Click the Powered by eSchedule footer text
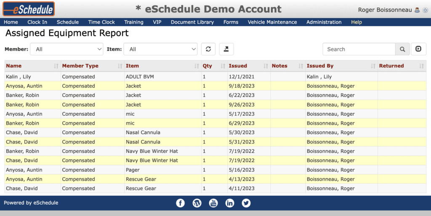The image size is (431, 216). 31,203
